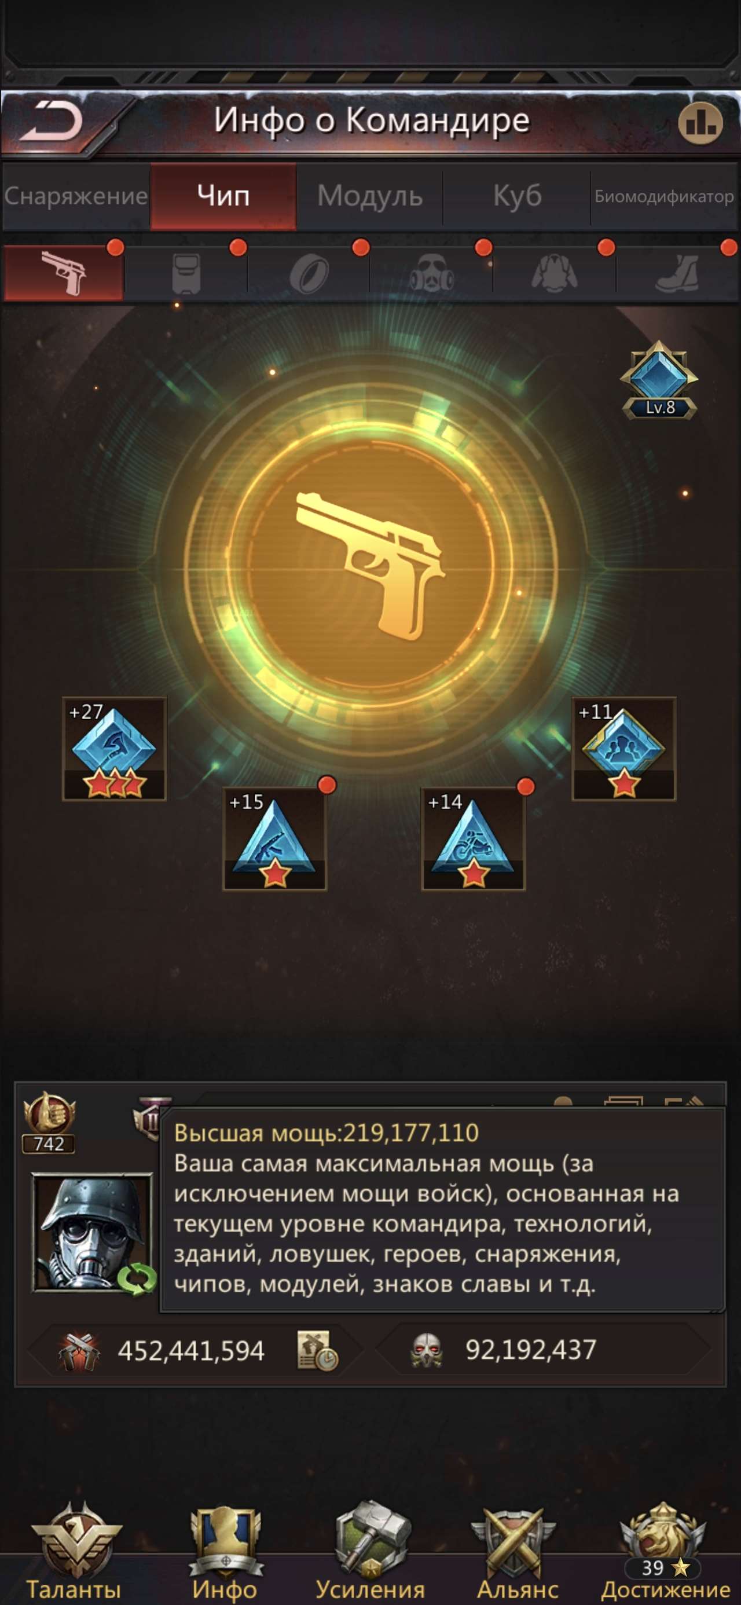This screenshot has height=1605, width=741.
Task: Tap the back arrow icon
Action: click(x=51, y=121)
